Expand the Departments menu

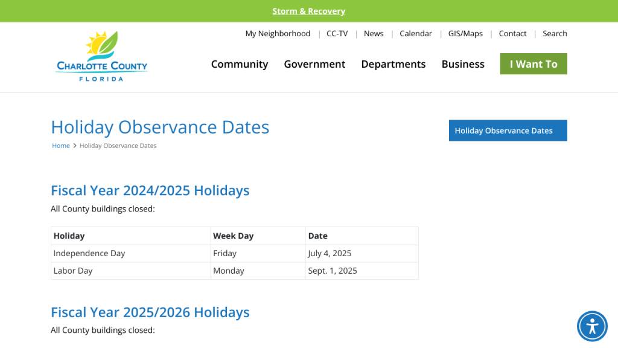[393, 64]
